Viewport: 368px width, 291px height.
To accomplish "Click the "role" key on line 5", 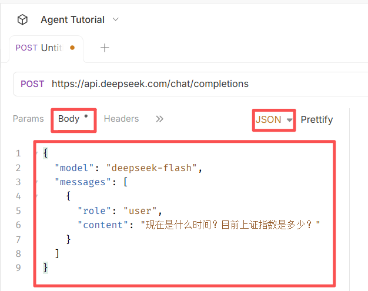I will pyautogui.click(x=94, y=211).
